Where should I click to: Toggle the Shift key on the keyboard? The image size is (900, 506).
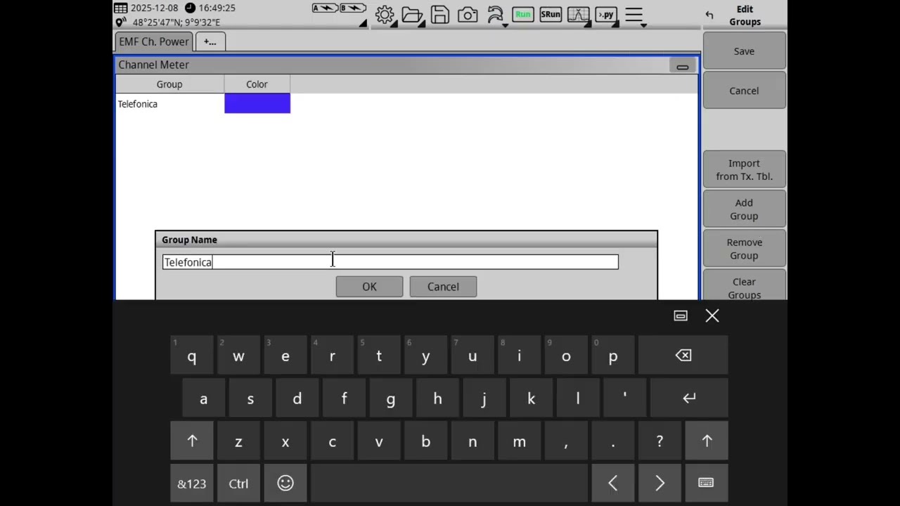click(192, 441)
